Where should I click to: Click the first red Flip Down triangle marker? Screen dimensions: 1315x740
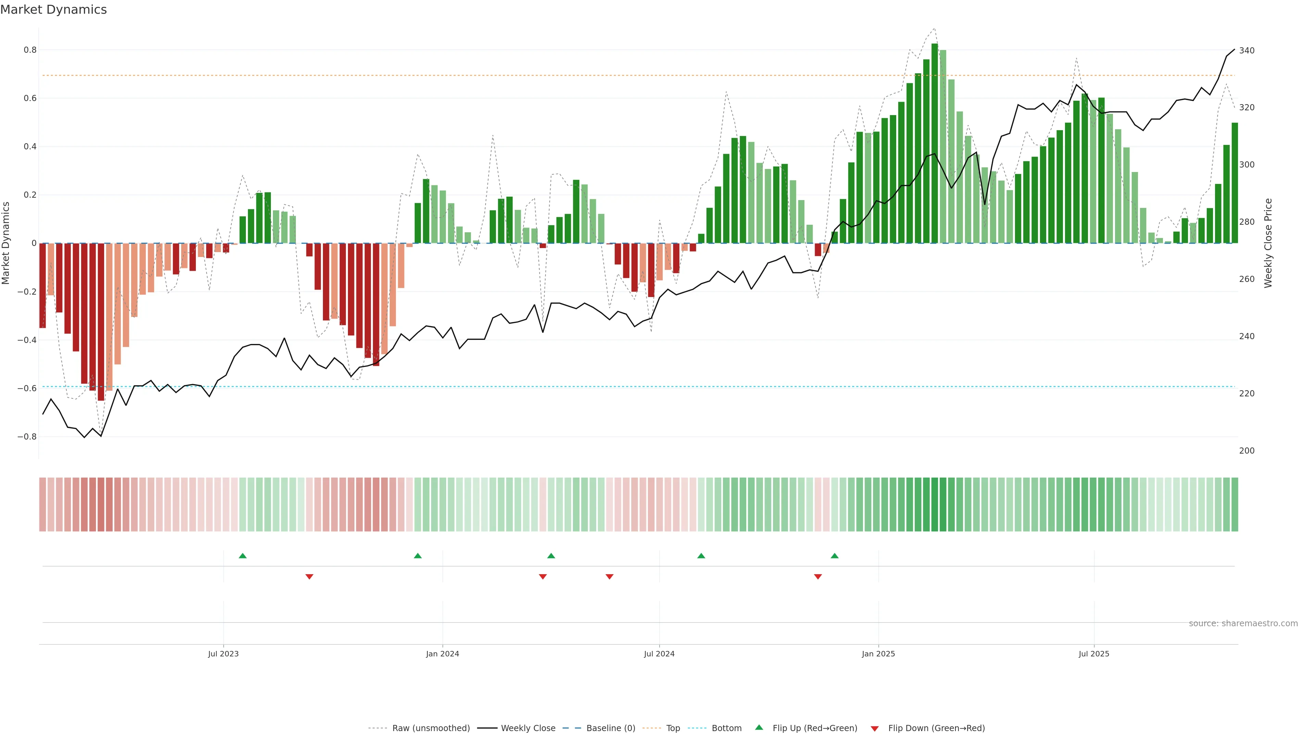(309, 577)
